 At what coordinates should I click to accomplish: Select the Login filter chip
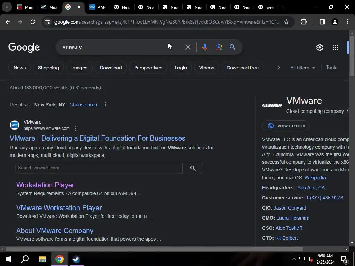tap(181, 68)
